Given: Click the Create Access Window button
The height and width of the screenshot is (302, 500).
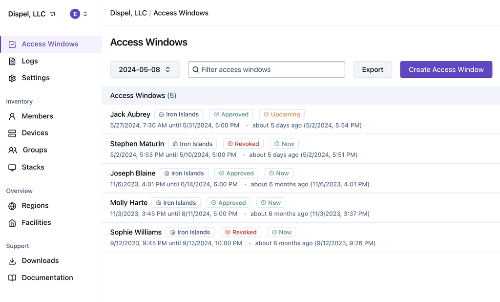Looking at the screenshot, I should [446, 69].
